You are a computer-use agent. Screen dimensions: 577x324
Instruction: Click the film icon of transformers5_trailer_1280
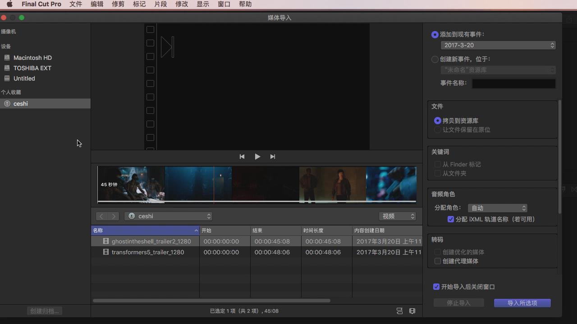[x=106, y=252]
